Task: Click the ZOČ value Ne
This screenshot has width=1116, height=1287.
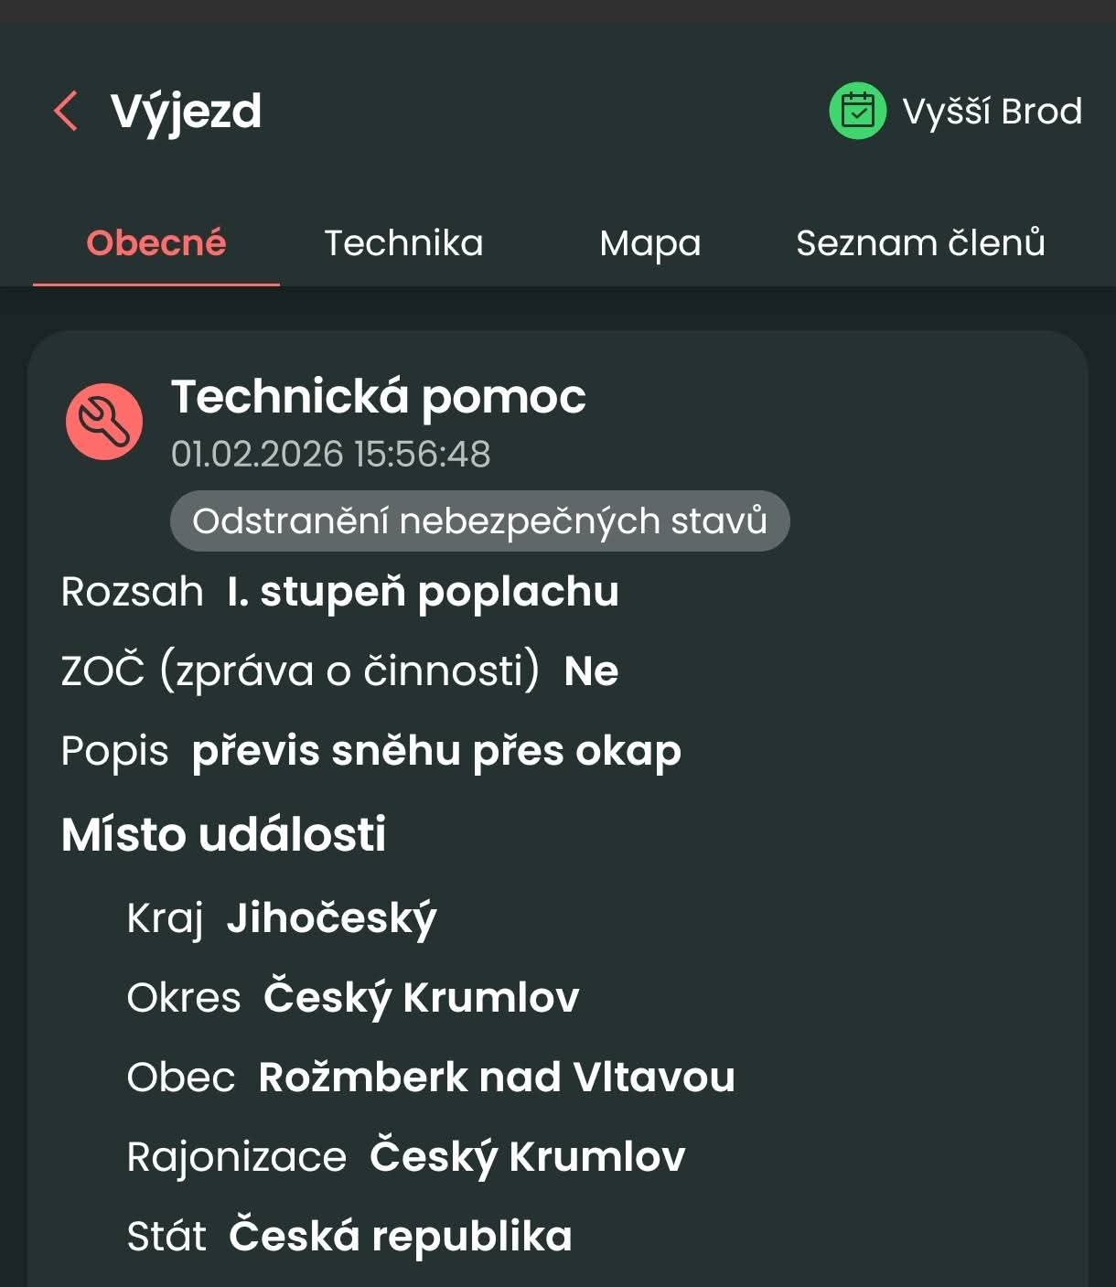Action: click(x=591, y=671)
